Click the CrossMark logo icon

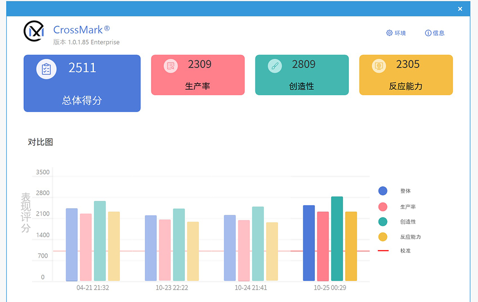pos(34,31)
